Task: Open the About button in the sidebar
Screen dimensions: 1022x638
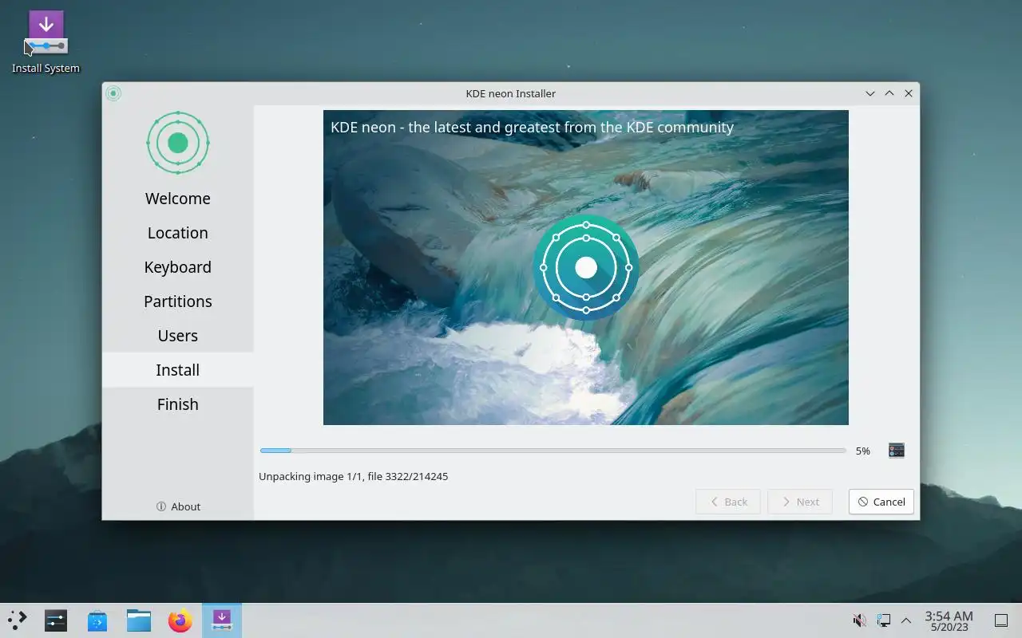Action: (x=178, y=506)
